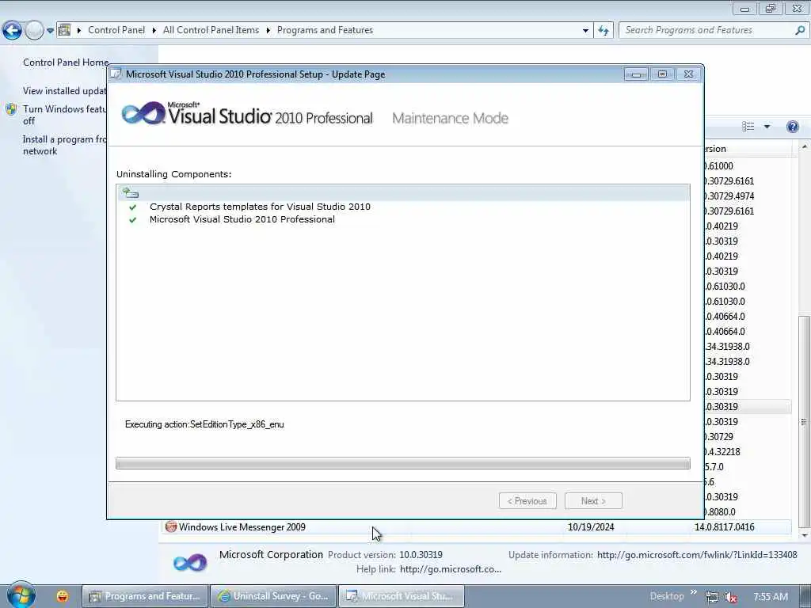Screen dimensions: 811x608
Task: Open Install a program from the network link
Action: click(x=65, y=145)
